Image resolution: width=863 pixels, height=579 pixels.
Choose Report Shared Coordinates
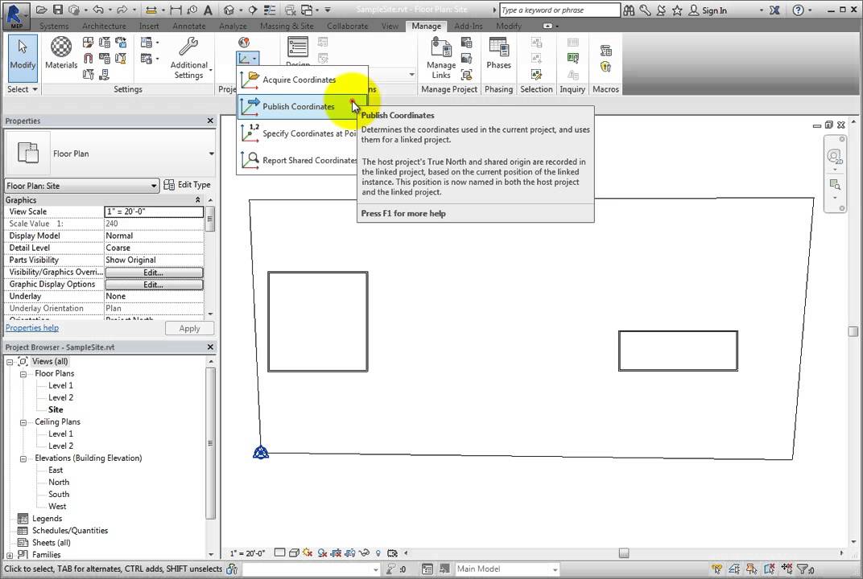coord(298,161)
